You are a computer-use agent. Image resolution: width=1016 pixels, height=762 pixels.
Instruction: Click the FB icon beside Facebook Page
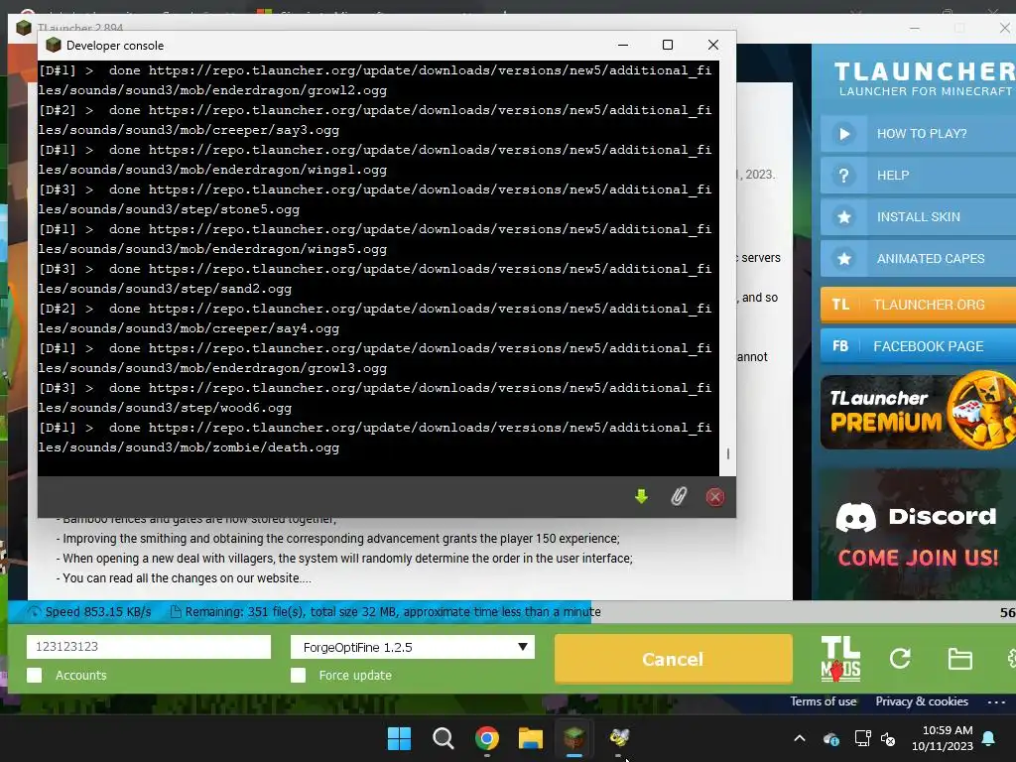(840, 346)
